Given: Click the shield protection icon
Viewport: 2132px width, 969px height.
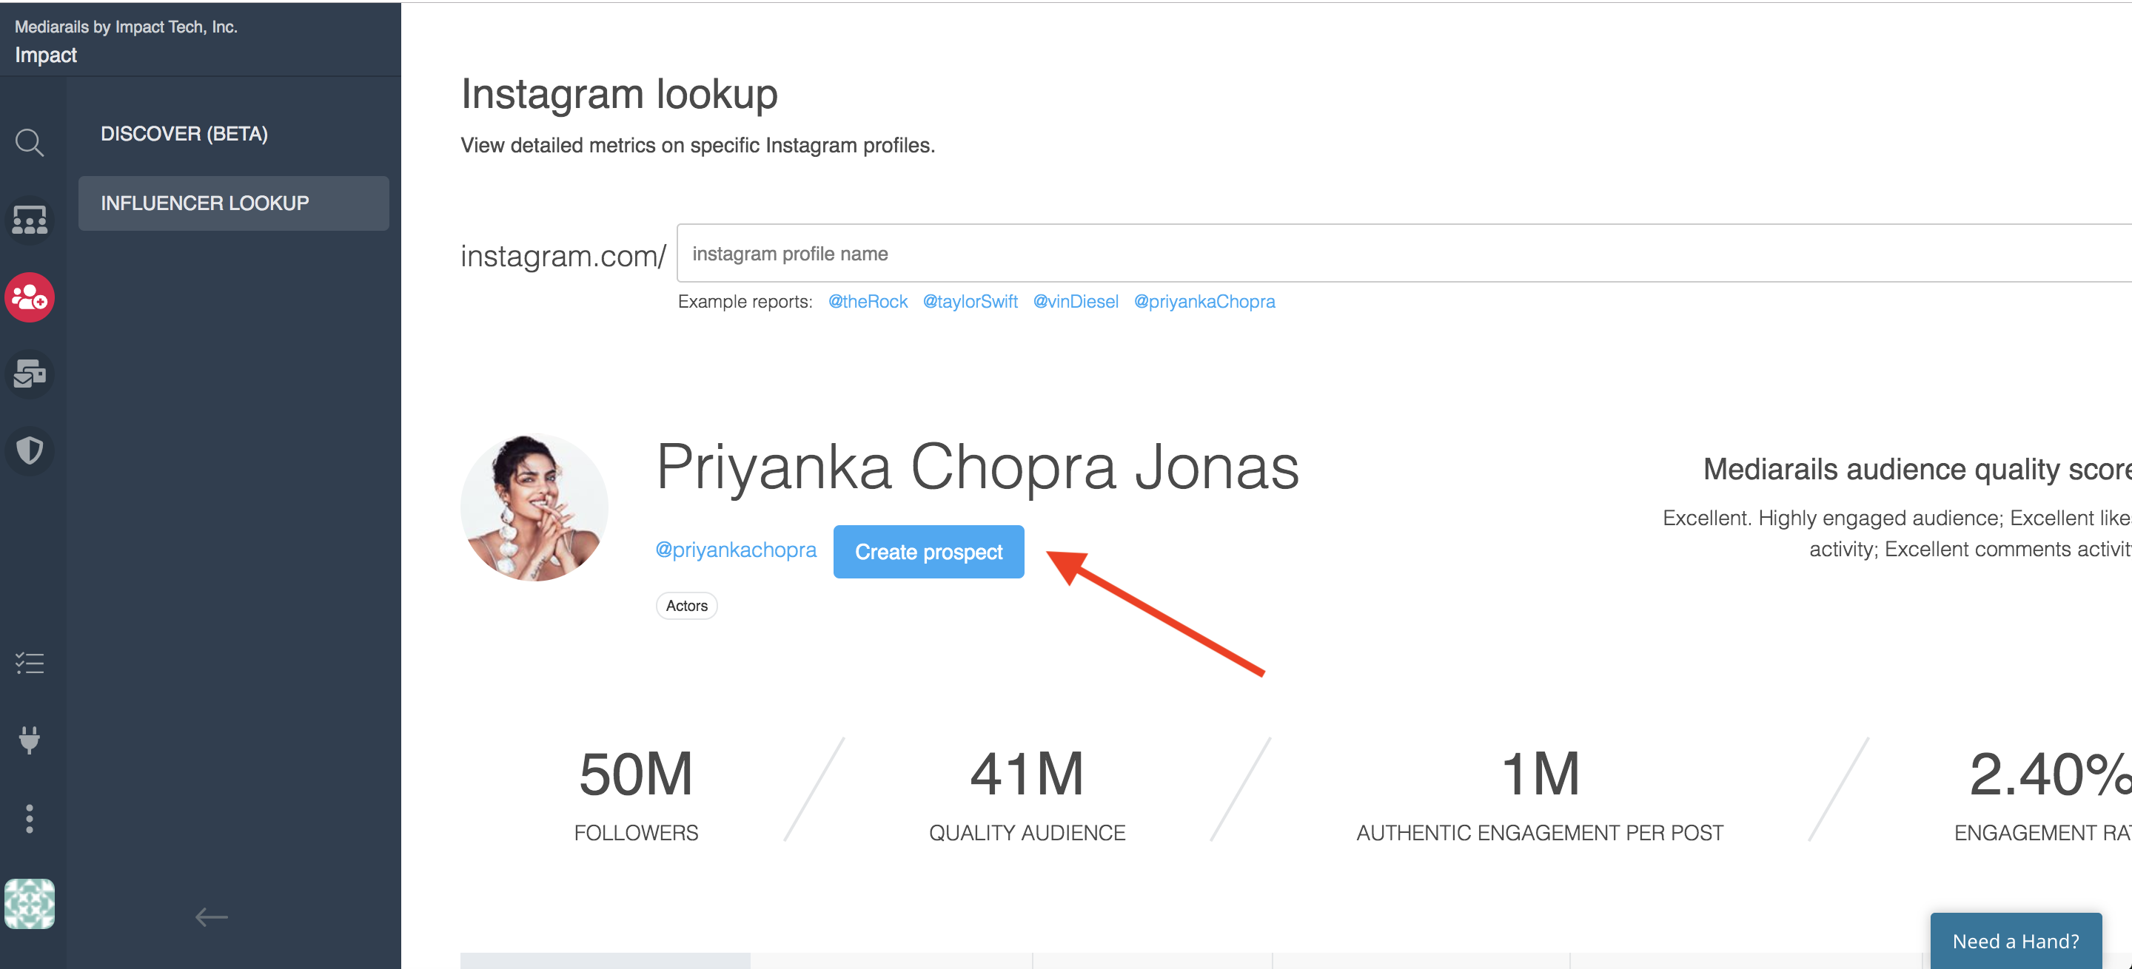Looking at the screenshot, I should [30, 450].
